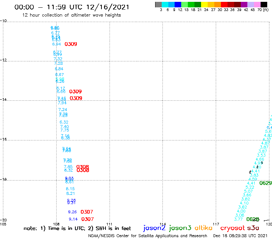Click the wave height value '7.24'

[62, 110]
